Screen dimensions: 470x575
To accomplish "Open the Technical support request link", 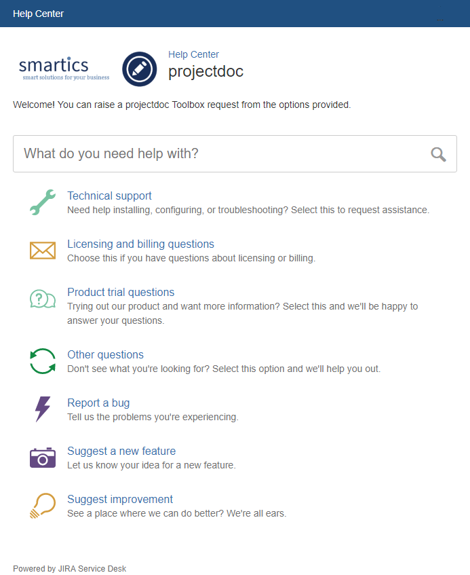I will click(109, 196).
